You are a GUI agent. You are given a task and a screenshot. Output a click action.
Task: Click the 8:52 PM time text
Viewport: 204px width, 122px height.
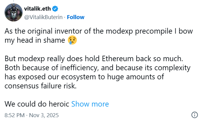coord(15,115)
